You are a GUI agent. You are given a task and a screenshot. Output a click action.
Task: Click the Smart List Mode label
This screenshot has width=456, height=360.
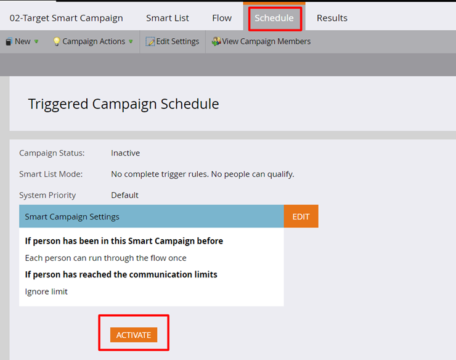(x=51, y=174)
